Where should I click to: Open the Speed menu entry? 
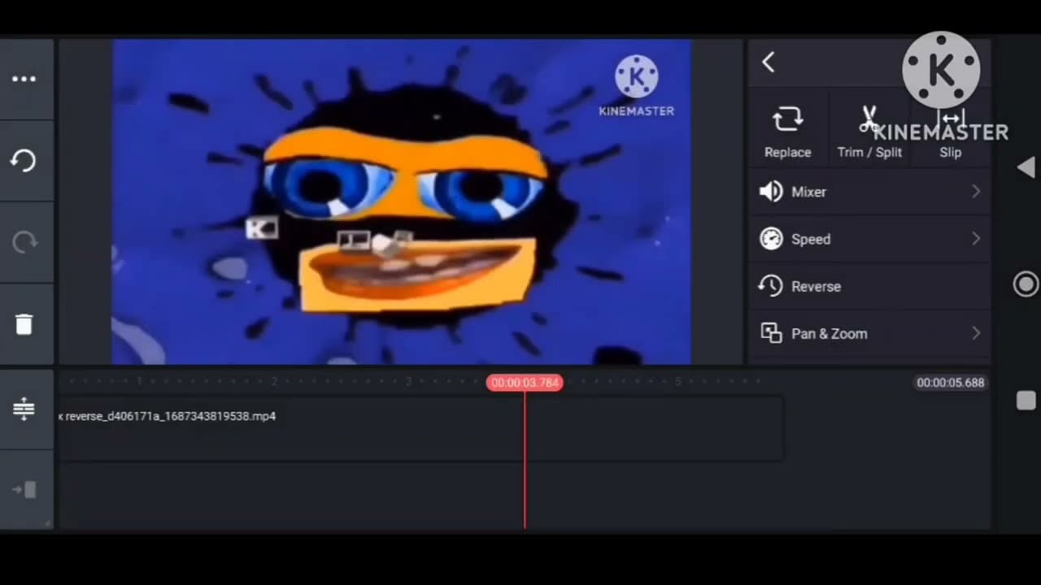pos(869,239)
